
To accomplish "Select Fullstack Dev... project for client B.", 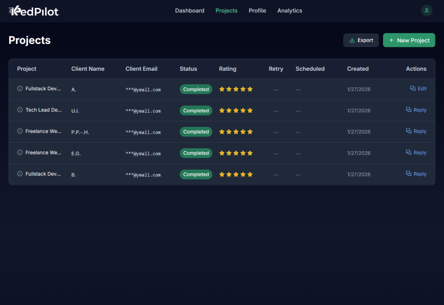I will pos(43,174).
